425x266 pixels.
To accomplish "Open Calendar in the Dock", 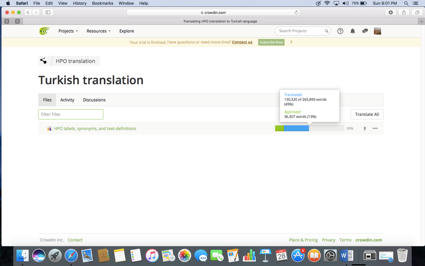I will pyautogui.click(x=281, y=255).
